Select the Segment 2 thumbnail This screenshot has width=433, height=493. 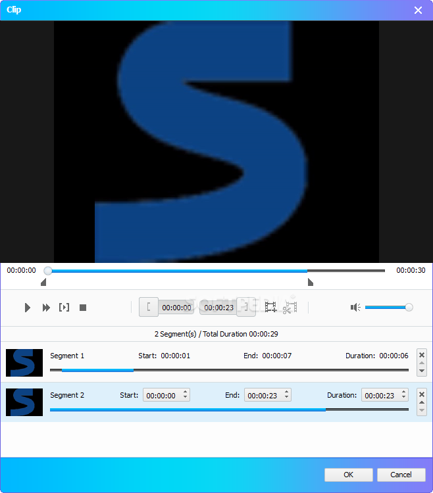[24, 402]
